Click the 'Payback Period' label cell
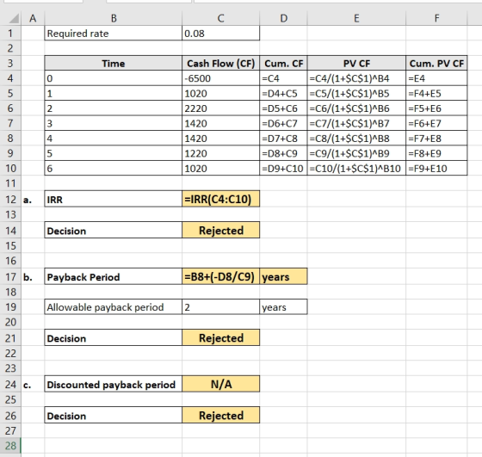The height and width of the screenshot is (457, 482). pyautogui.click(x=114, y=276)
